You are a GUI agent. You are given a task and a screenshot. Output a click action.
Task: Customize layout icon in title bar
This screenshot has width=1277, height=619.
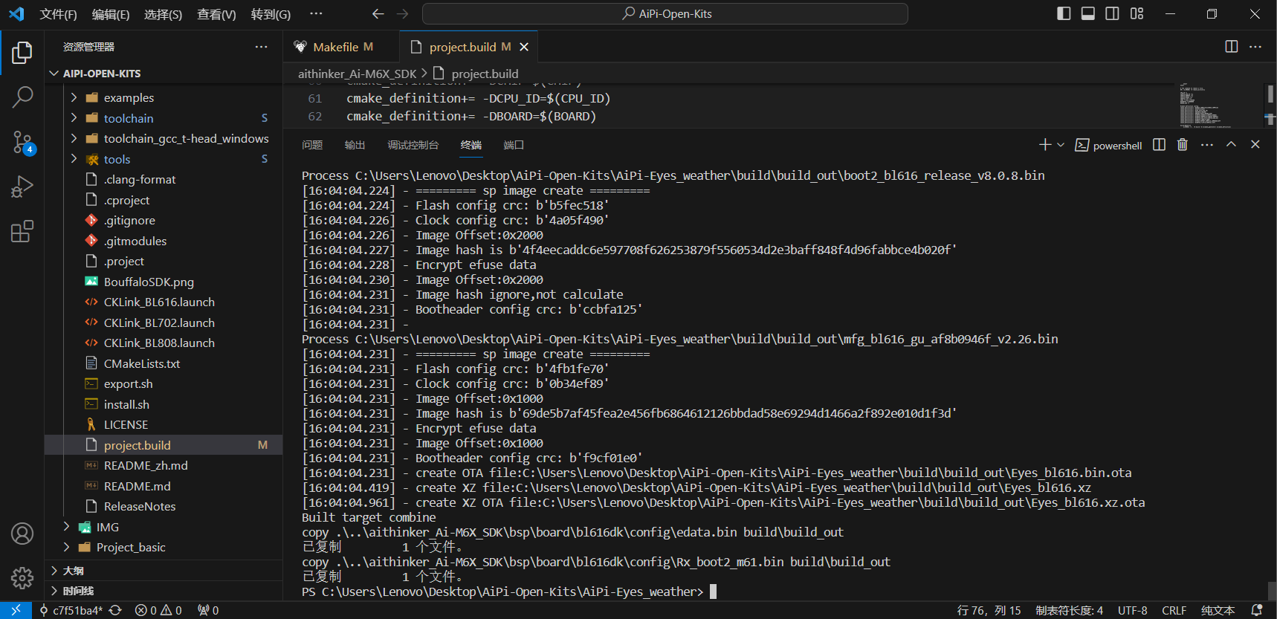1137,13
